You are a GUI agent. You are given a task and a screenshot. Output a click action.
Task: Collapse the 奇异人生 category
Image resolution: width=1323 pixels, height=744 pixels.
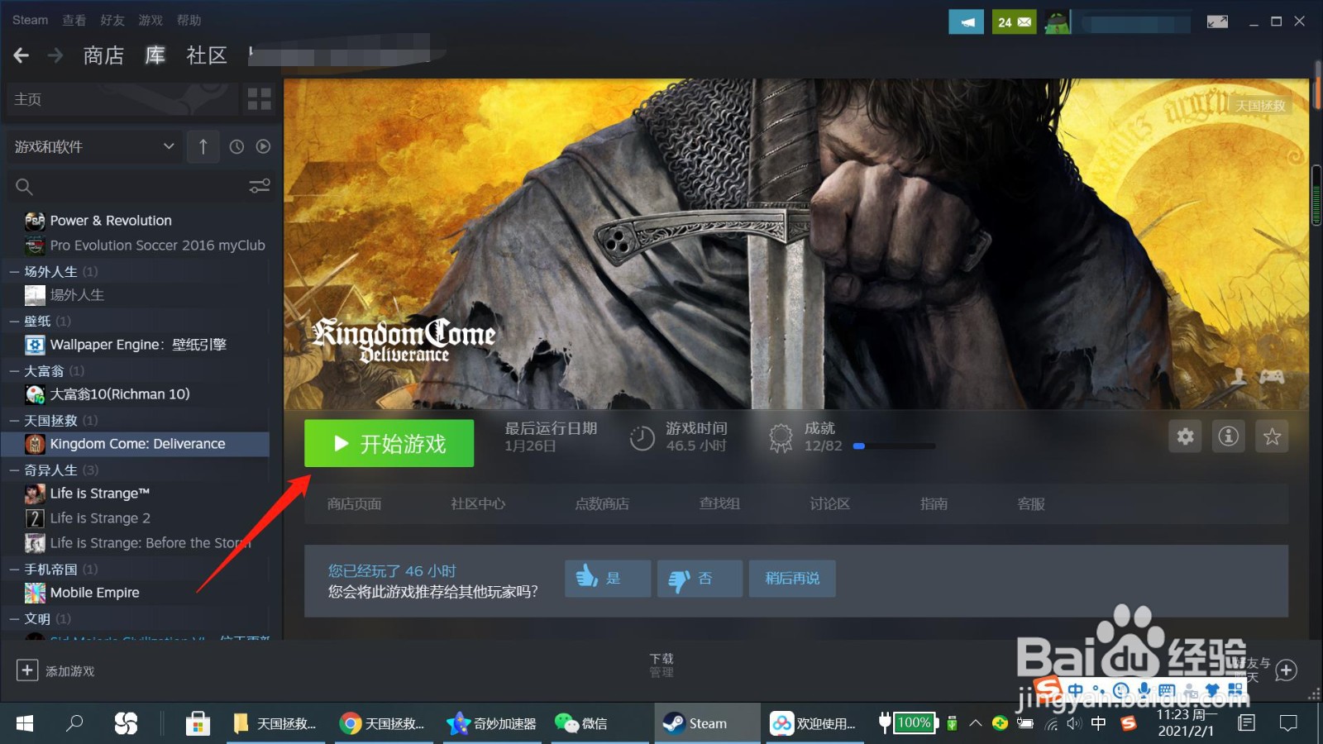coord(15,470)
